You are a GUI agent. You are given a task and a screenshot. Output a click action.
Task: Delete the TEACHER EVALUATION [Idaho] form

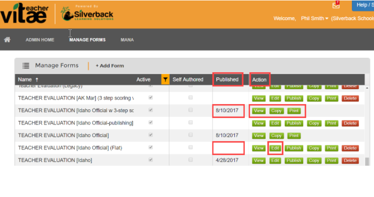coord(350,160)
